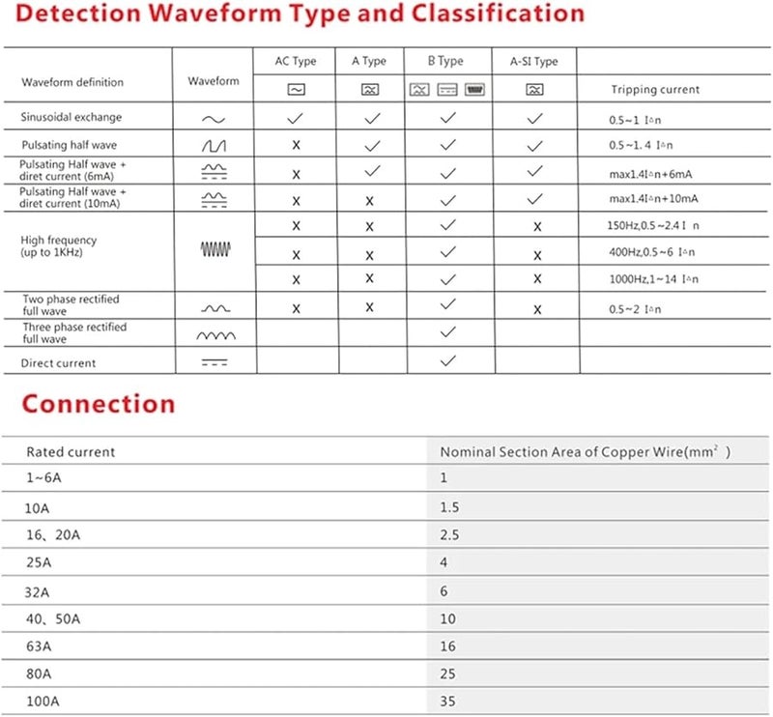Select the Tripping current column header
Screen dimensions: 773x717
click(x=655, y=90)
